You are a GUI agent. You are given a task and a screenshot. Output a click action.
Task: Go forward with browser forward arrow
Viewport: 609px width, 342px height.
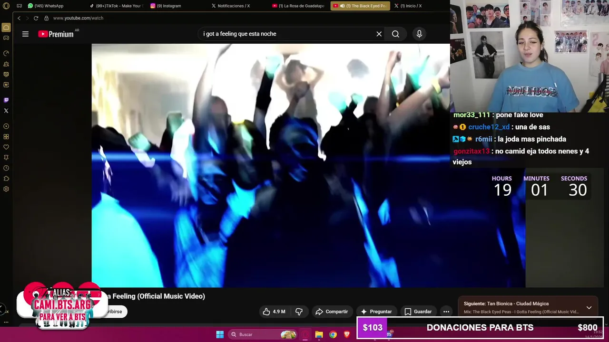click(27, 18)
